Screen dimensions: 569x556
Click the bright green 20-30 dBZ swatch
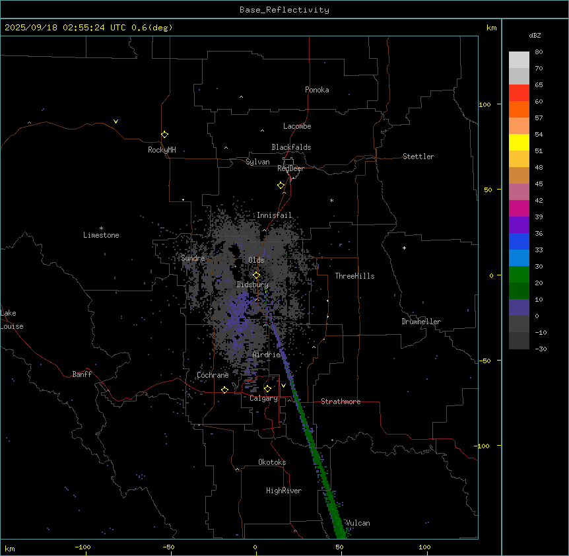tap(519, 274)
